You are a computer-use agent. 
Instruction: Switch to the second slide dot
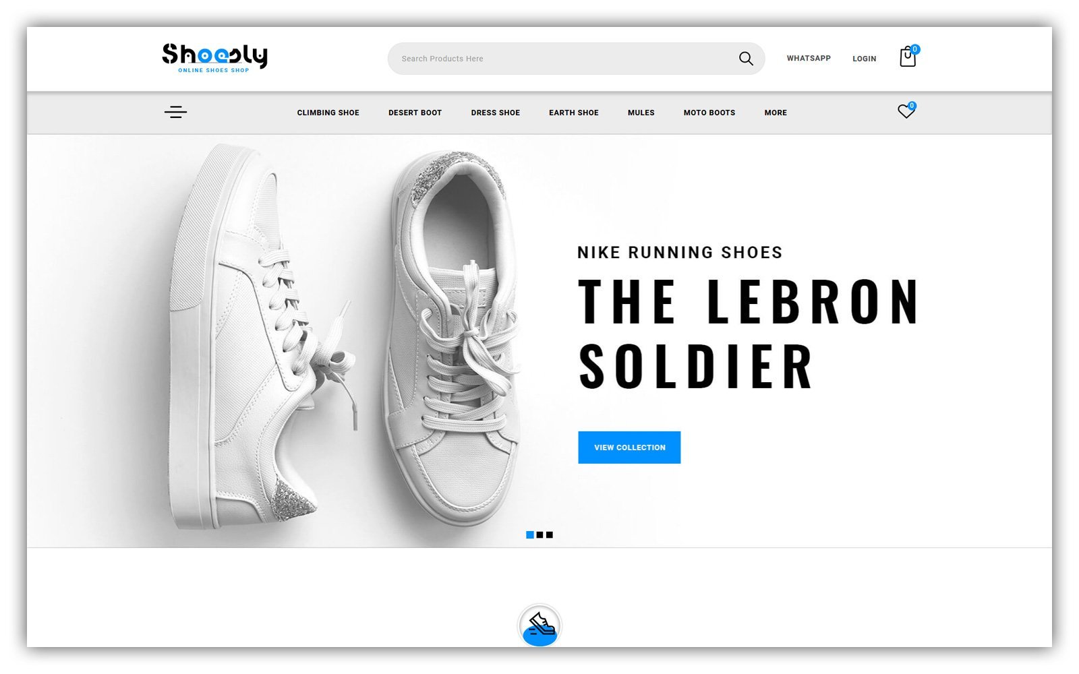click(x=539, y=535)
